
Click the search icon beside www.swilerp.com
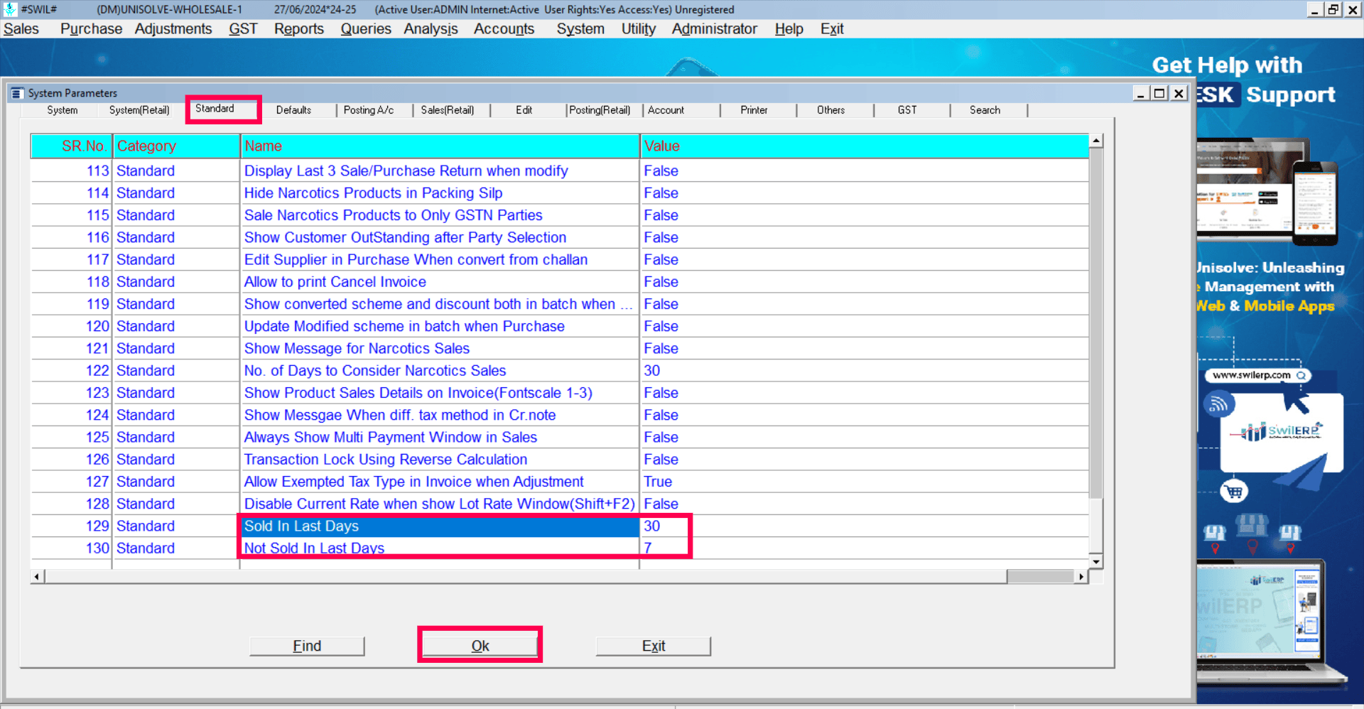click(1301, 375)
